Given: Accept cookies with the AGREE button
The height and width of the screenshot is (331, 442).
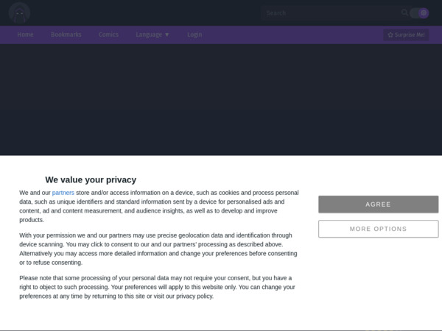Looking at the screenshot, I should pyautogui.click(x=379, y=204).
